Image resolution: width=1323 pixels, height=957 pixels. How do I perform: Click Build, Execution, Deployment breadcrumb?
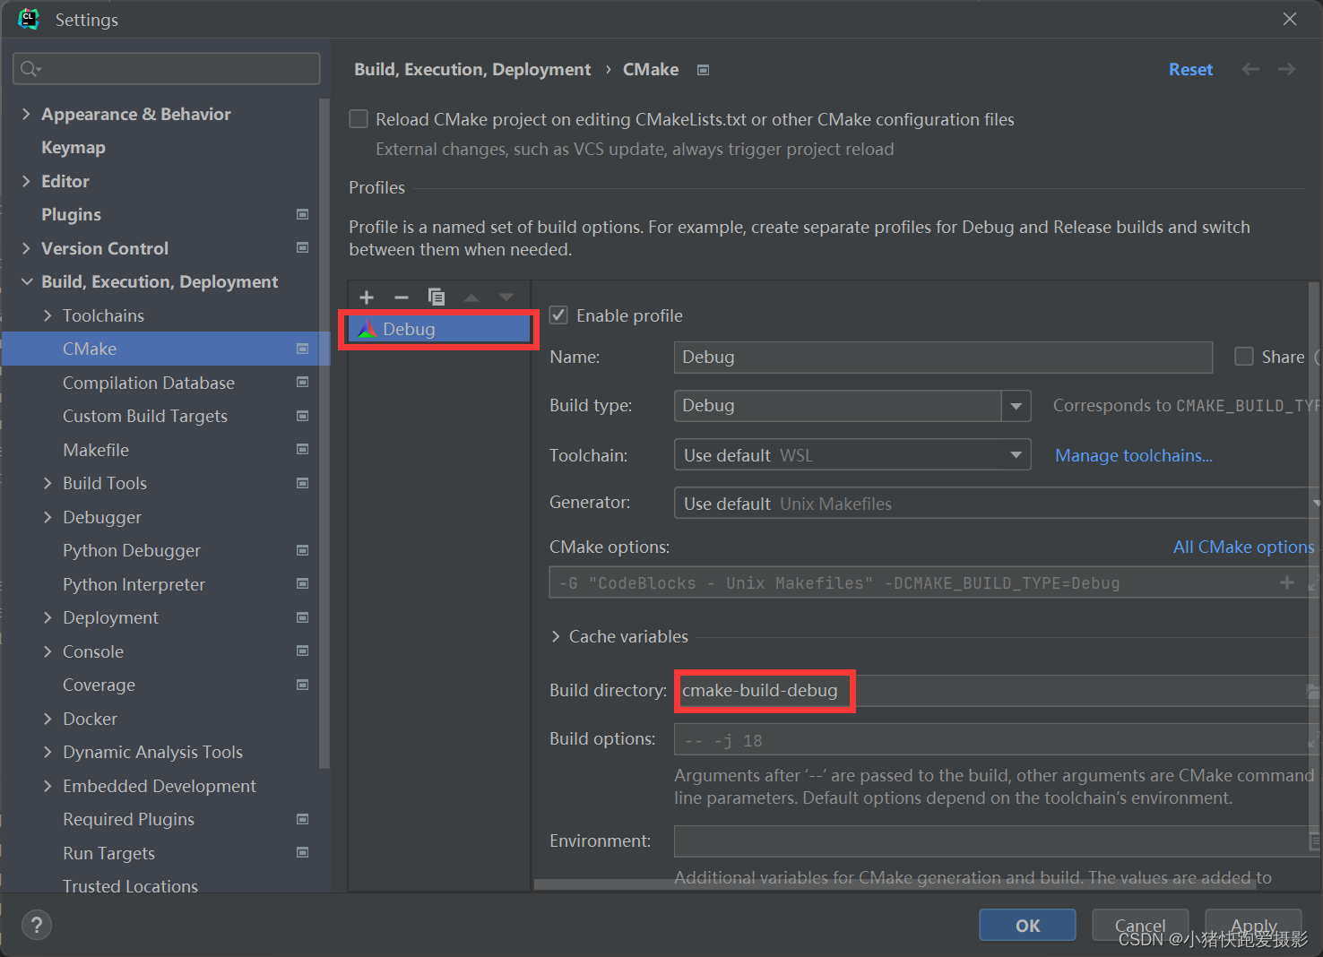472,69
